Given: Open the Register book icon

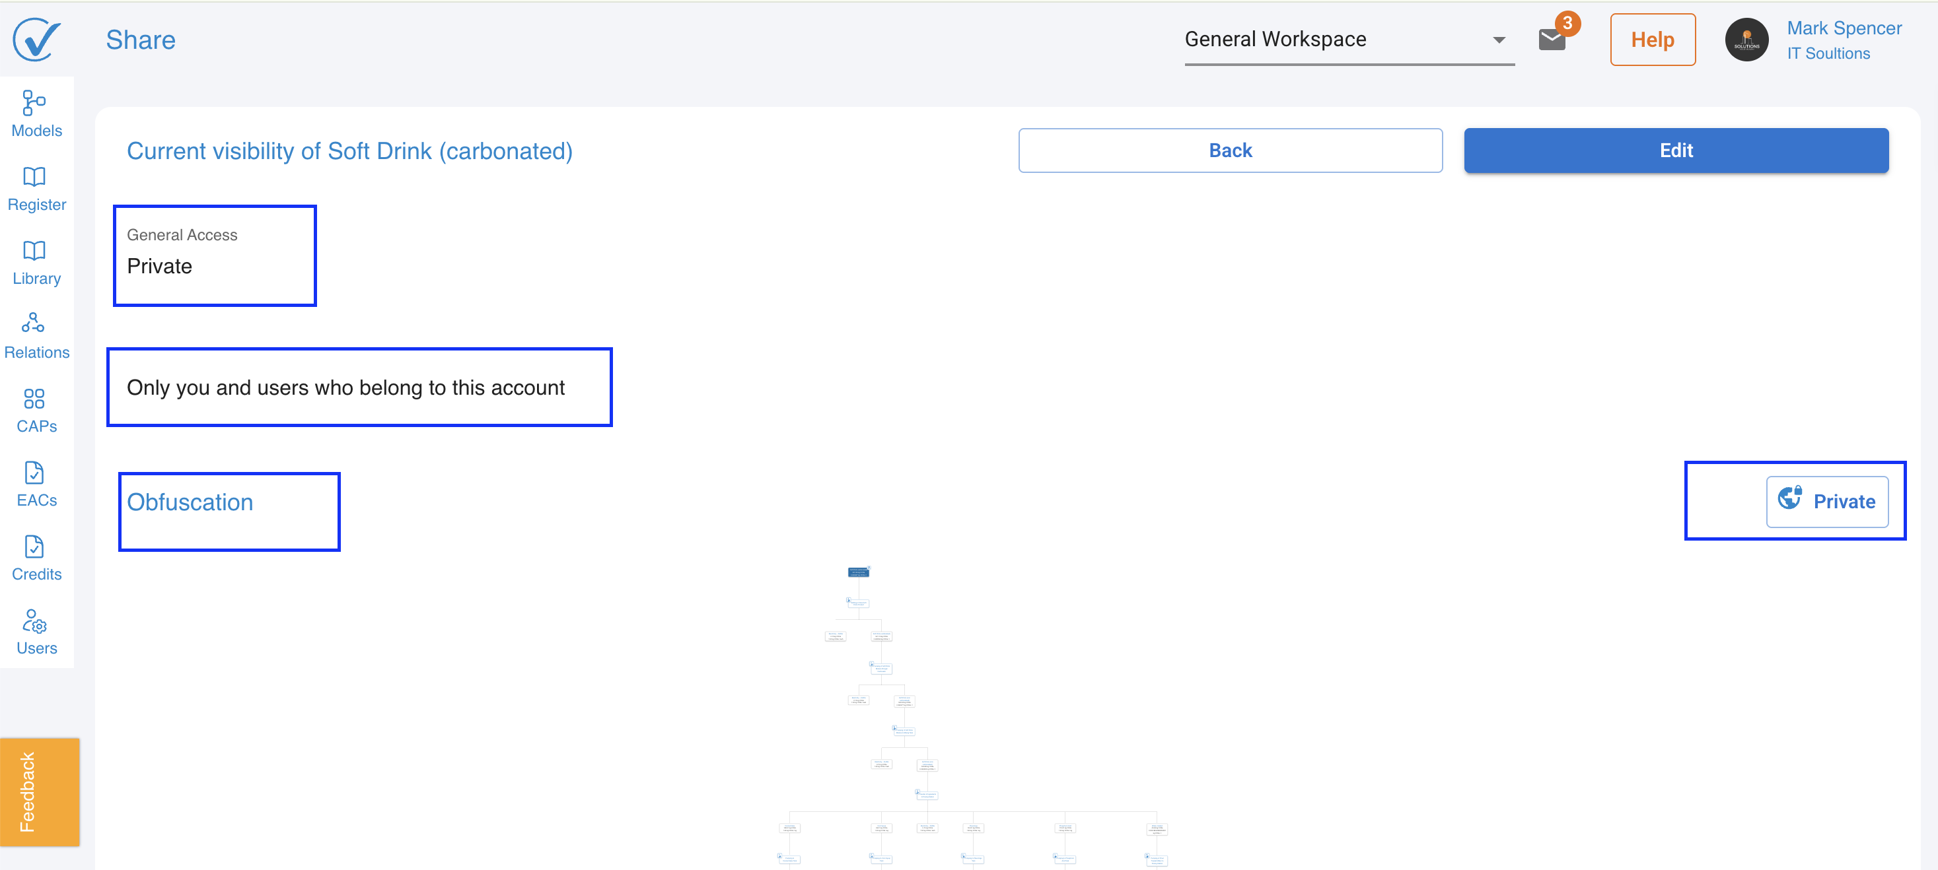Looking at the screenshot, I should pos(34,177).
